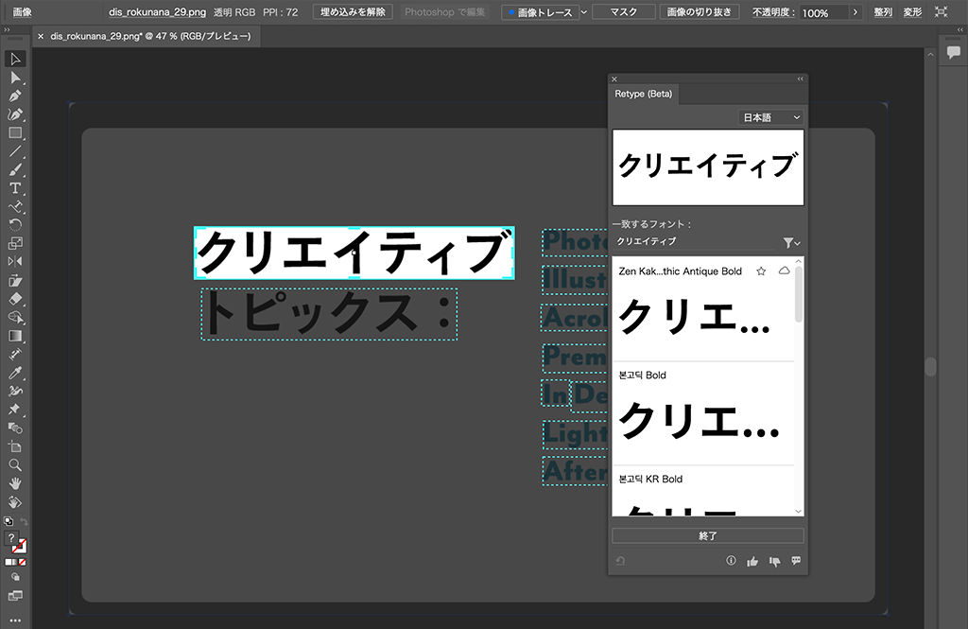
Task: Select the Pen tool in the toolbar
Action: 15,96
